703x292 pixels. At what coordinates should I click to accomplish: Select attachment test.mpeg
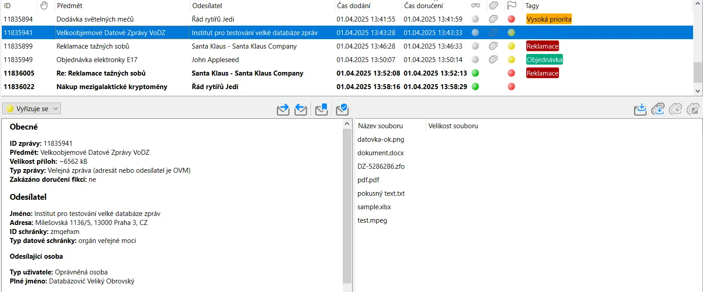pyautogui.click(x=372, y=220)
